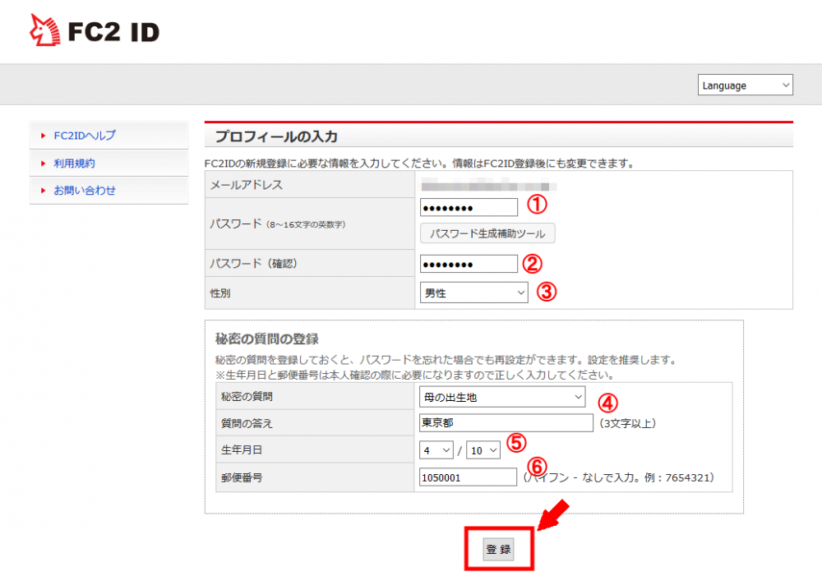Click the 性別 label

pos(220,293)
